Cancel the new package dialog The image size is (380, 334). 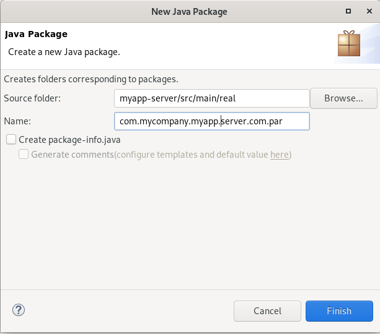(x=267, y=311)
